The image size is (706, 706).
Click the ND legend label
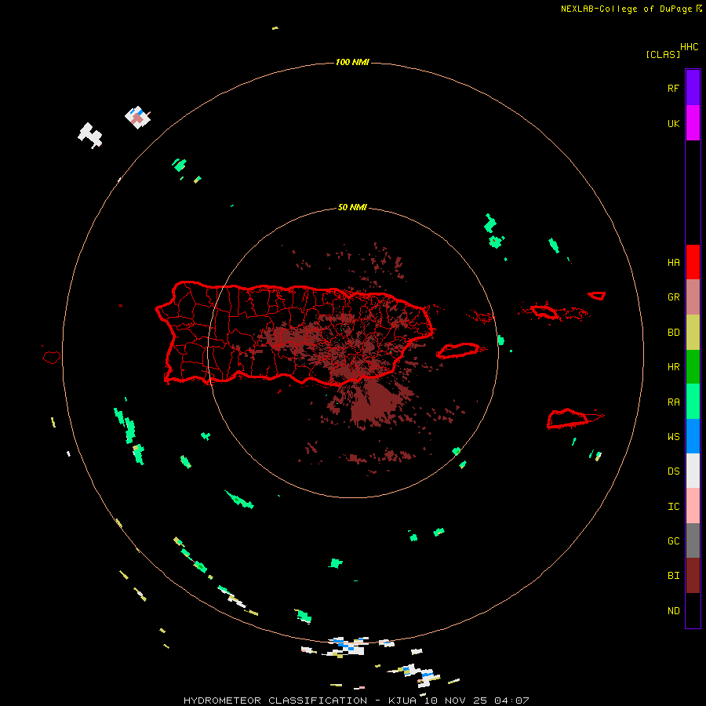[x=673, y=611]
